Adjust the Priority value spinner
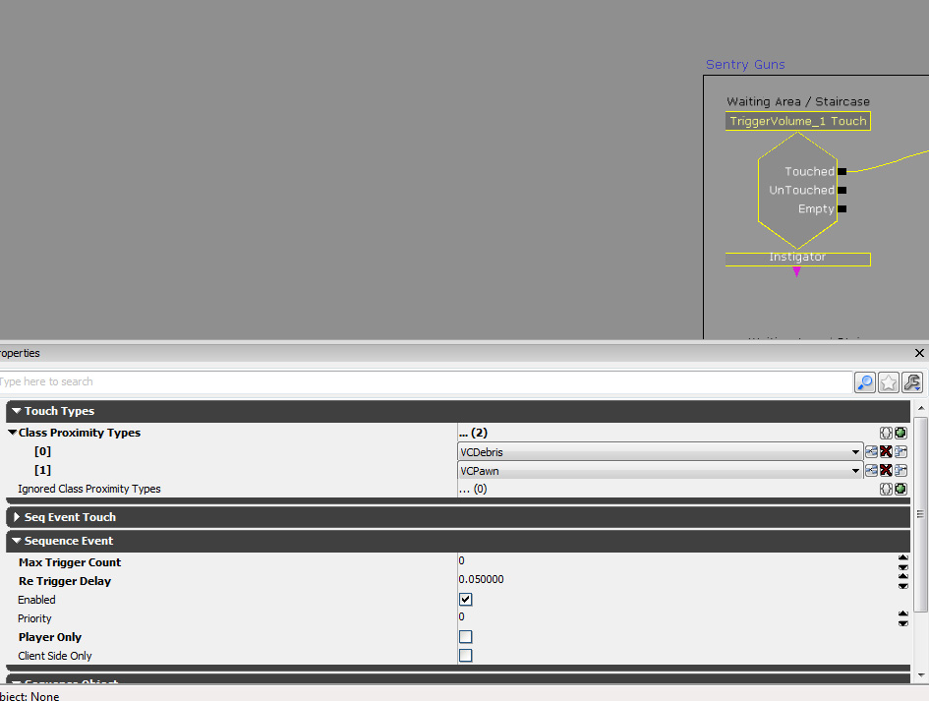This screenshot has height=701, width=929. pyautogui.click(x=902, y=618)
